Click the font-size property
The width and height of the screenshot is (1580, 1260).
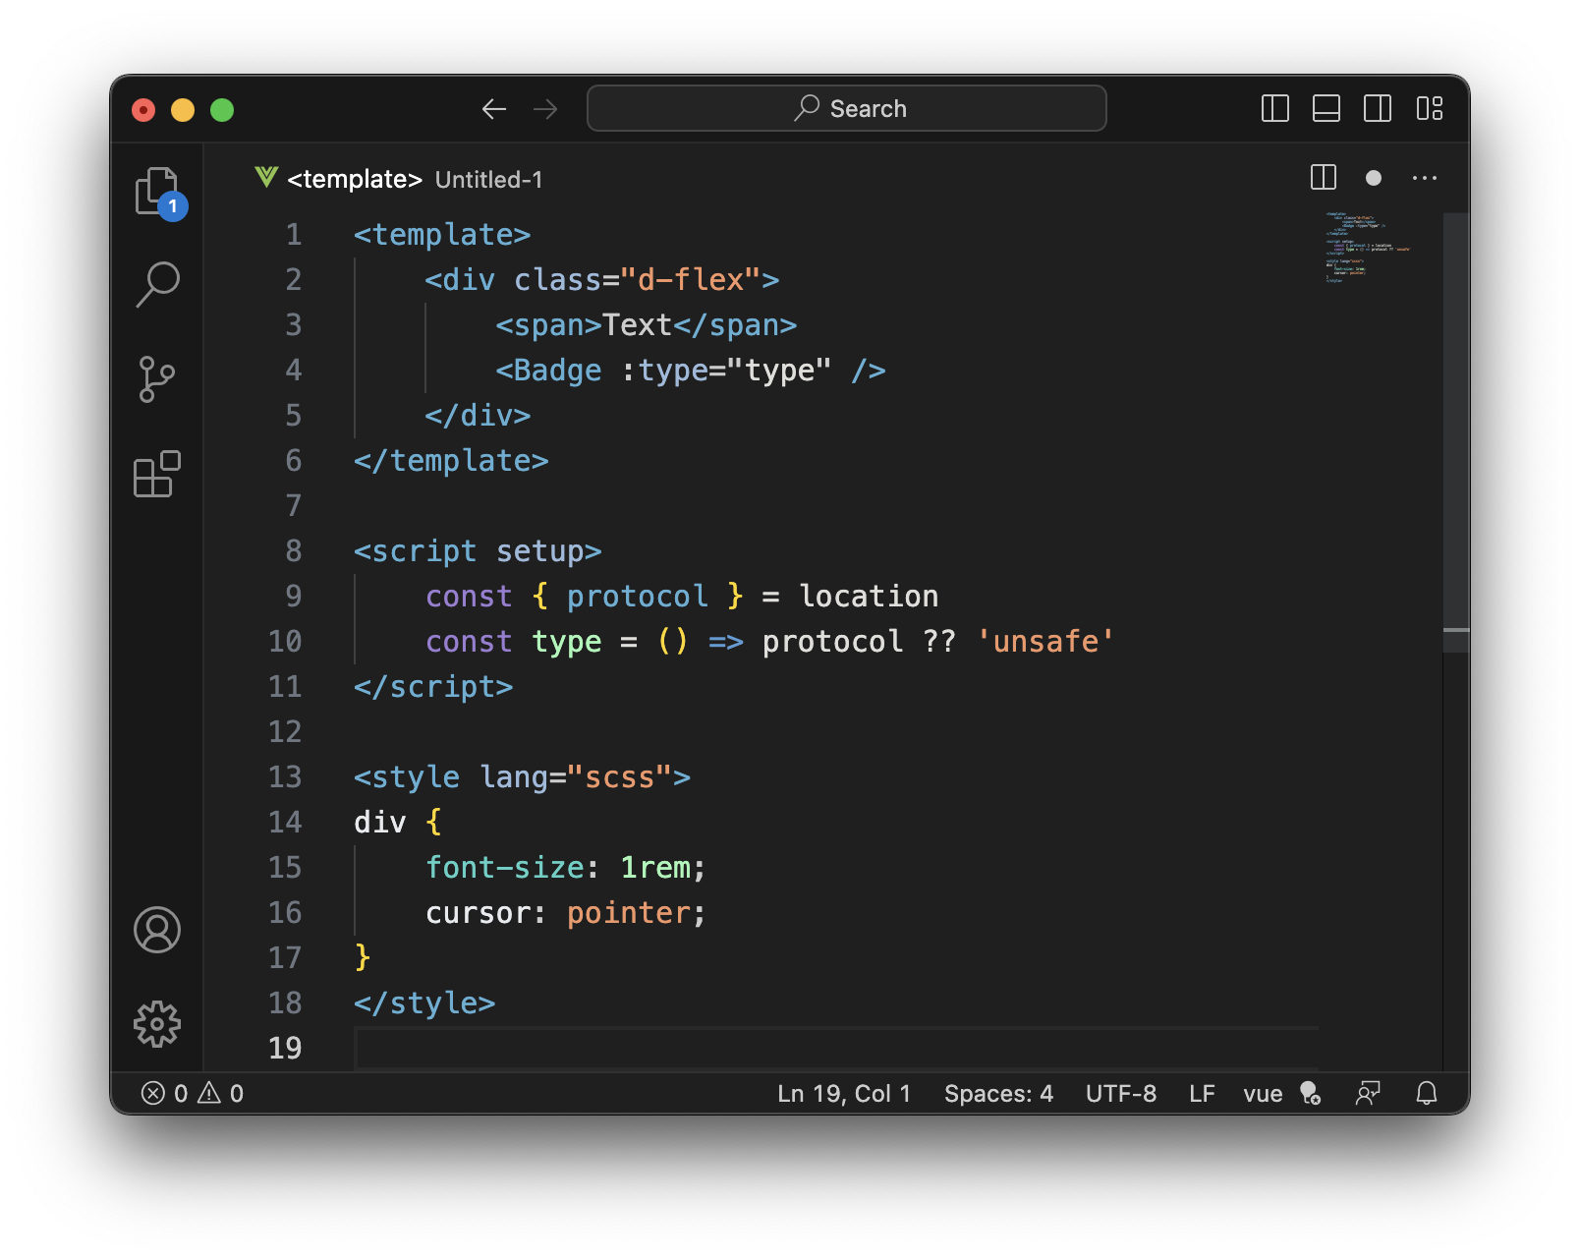click(x=506, y=868)
